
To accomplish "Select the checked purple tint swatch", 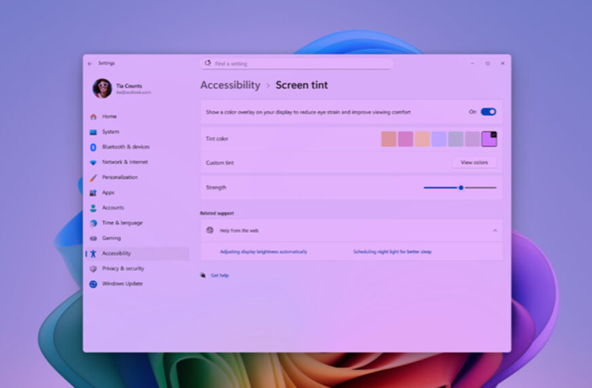I will [x=489, y=139].
